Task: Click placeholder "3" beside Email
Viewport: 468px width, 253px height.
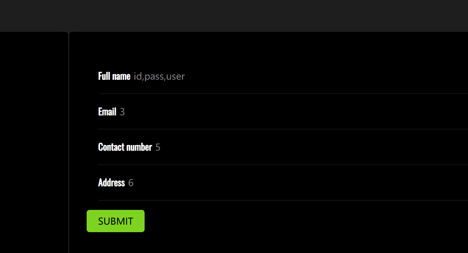Action: click(122, 112)
